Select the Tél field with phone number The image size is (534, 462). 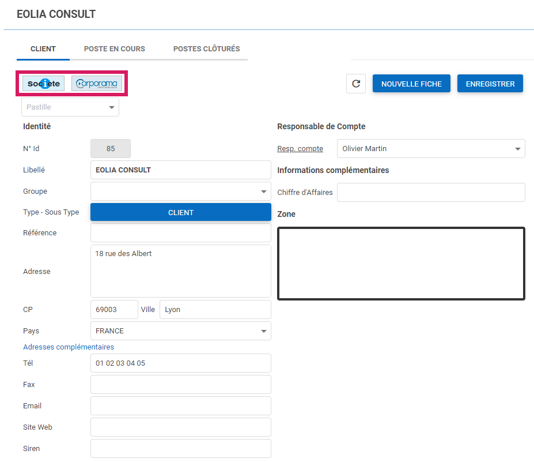pyautogui.click(x=180, y=363)
